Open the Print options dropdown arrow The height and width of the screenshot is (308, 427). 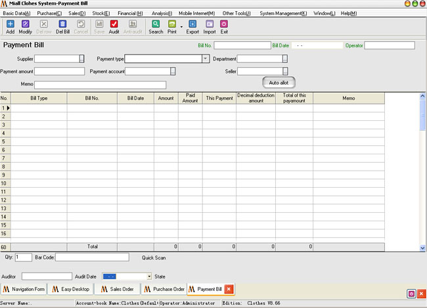point(181,27)
